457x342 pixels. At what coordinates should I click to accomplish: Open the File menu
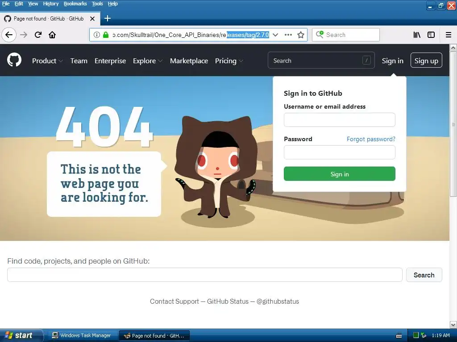(x=6, y=4)
